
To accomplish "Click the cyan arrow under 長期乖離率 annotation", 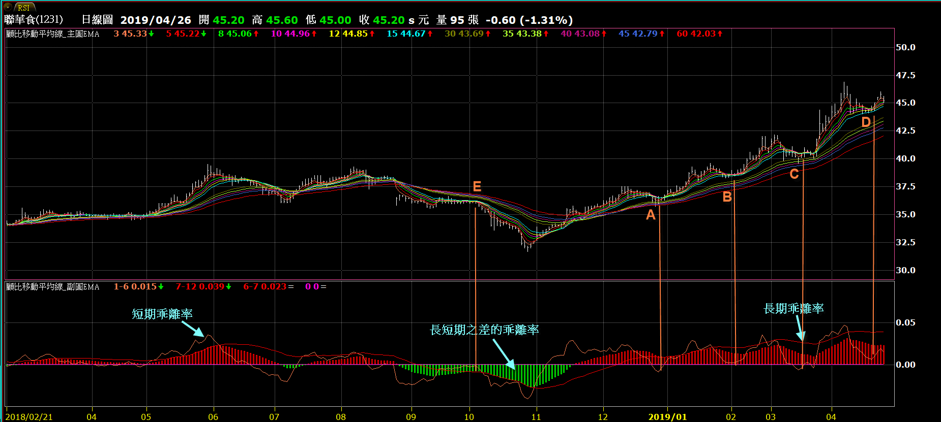I will tap(800, 328).
